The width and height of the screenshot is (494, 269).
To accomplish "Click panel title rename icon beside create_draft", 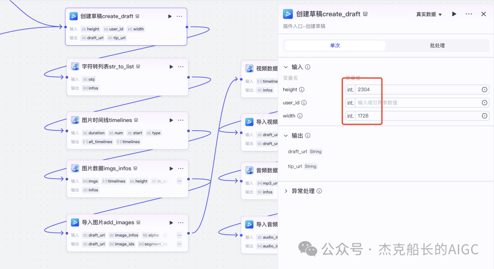I will (365, 14).
